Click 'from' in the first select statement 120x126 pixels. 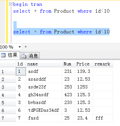click(x=46, y=11)
